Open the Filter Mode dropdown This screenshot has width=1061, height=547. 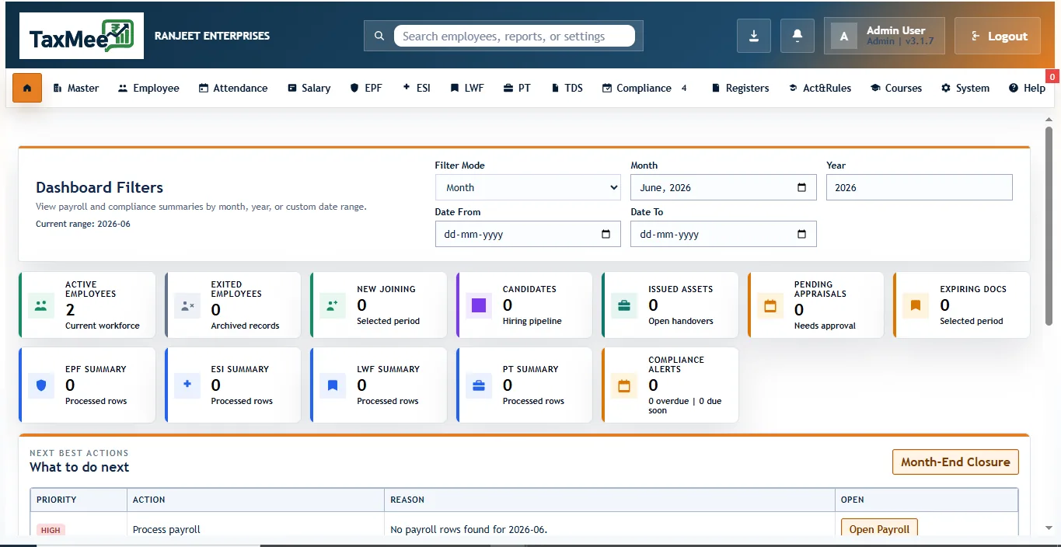coord(528,187)
